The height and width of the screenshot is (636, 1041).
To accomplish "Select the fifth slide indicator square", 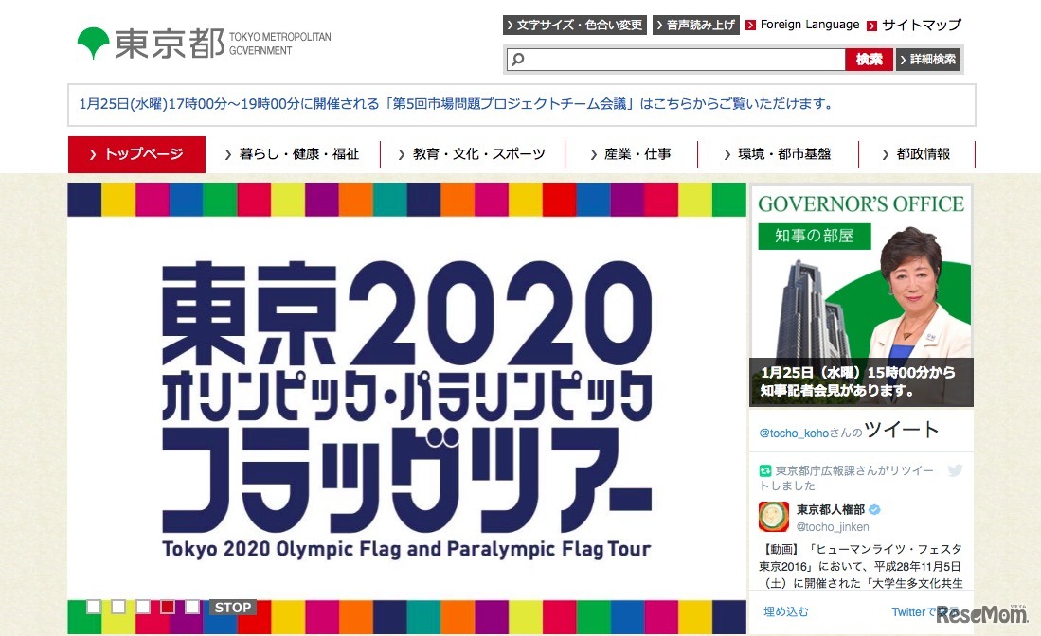I will pyautogui.click(x=192, y=606).
